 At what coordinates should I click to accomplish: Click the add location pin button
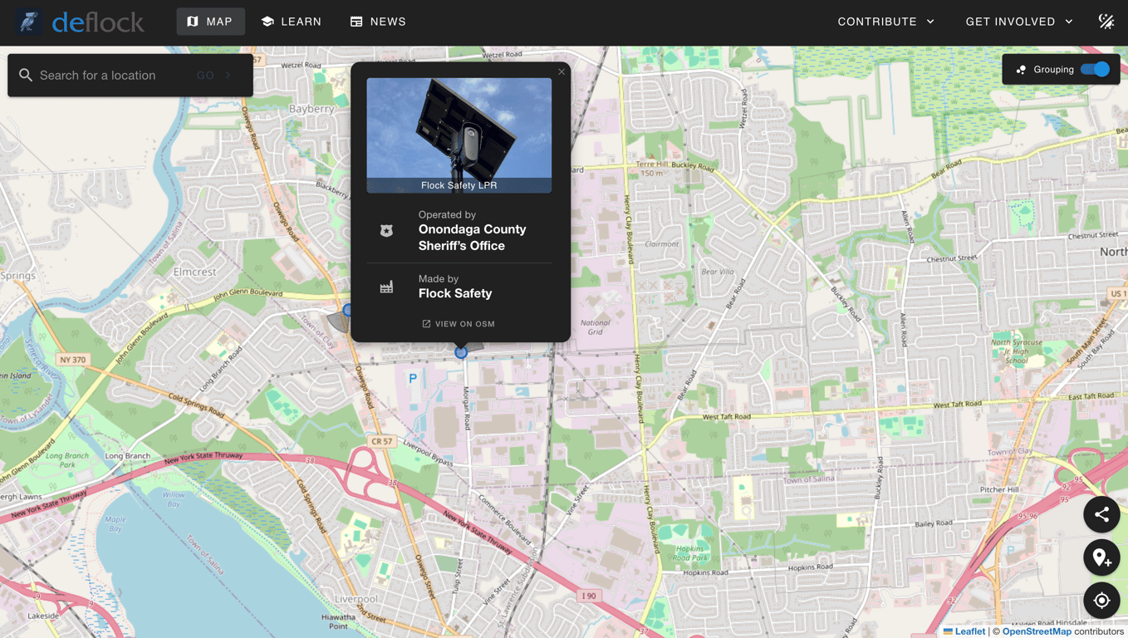pos(1101,557)
